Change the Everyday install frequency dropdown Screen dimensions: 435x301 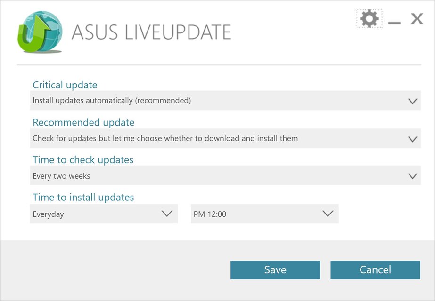click(167, 214)
